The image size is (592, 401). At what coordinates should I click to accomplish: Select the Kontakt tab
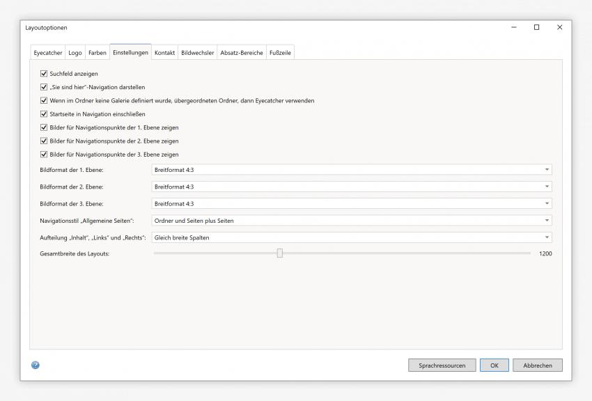(164, 53)
